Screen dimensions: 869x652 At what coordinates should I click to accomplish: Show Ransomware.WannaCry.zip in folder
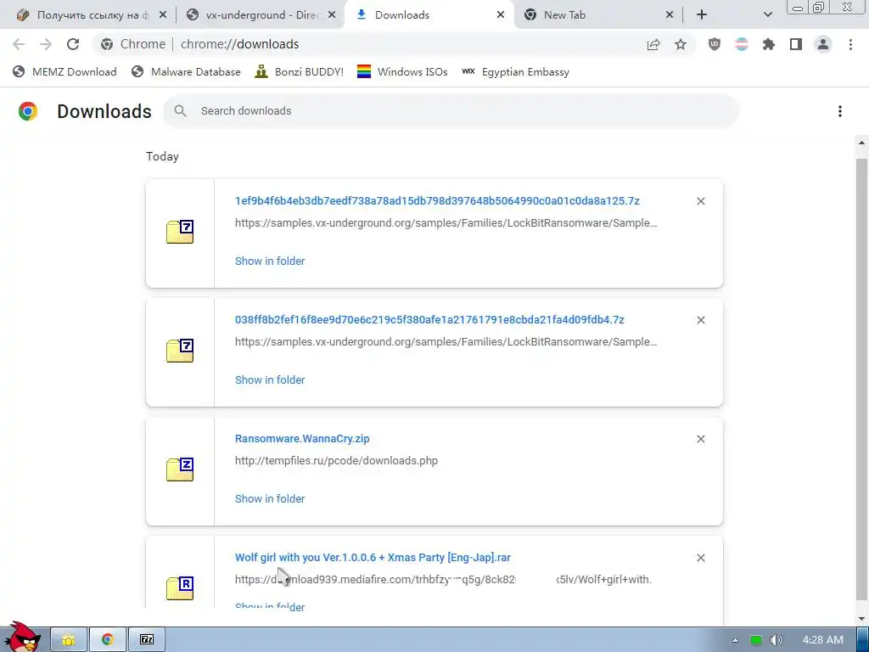[270, 499]
